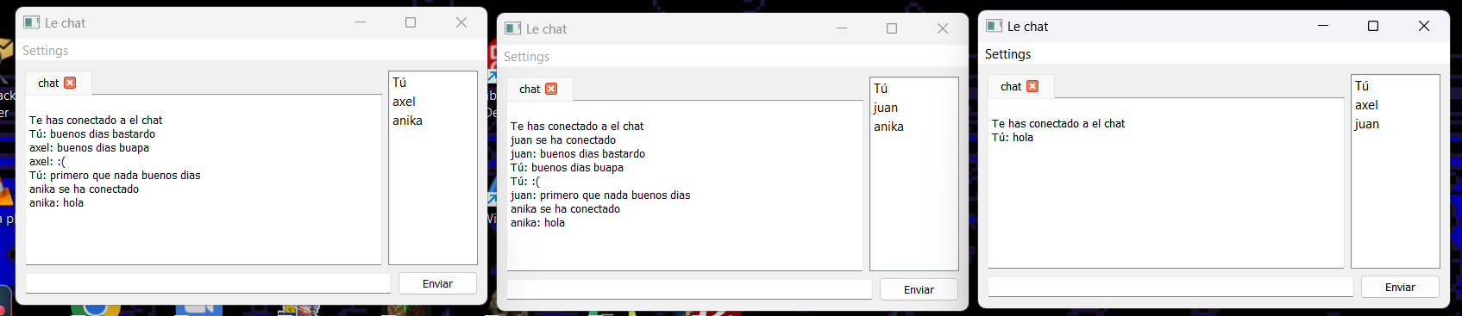Minimize the middle Le chat window

842,28
